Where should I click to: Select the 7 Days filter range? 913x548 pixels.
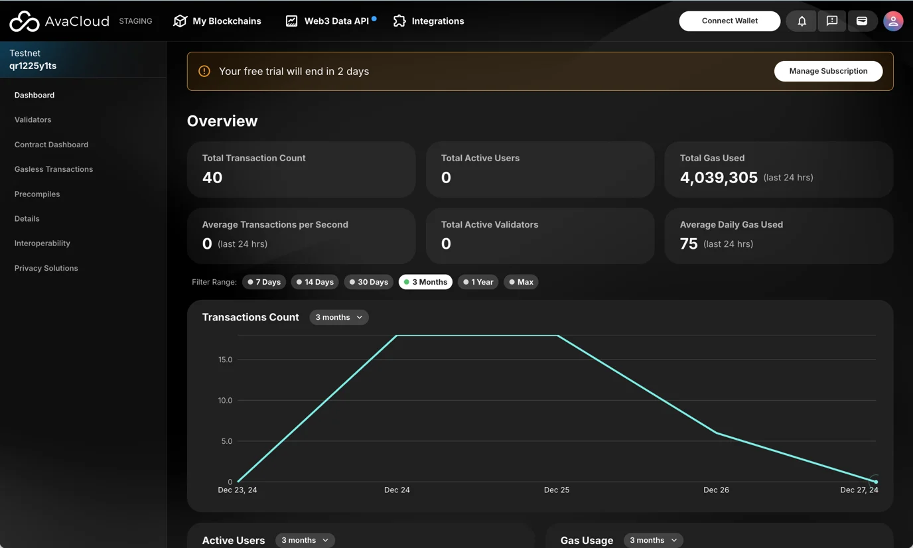[264, 282]
